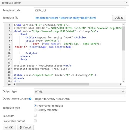Click the table class report-table line

coord(55,75)
